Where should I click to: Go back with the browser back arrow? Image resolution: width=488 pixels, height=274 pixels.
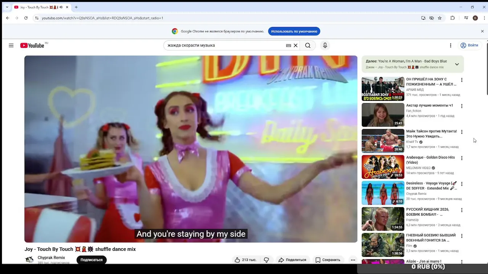tap(8, 18)
